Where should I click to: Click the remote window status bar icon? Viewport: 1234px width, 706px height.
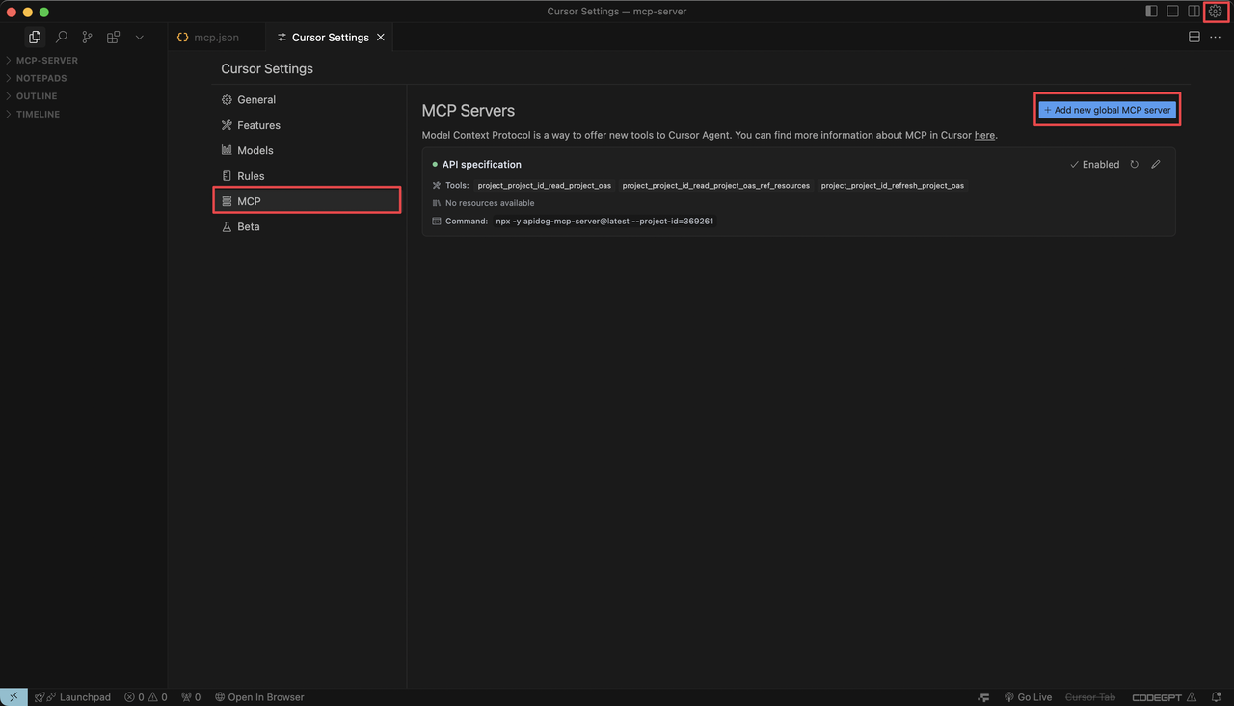[13, 697]
